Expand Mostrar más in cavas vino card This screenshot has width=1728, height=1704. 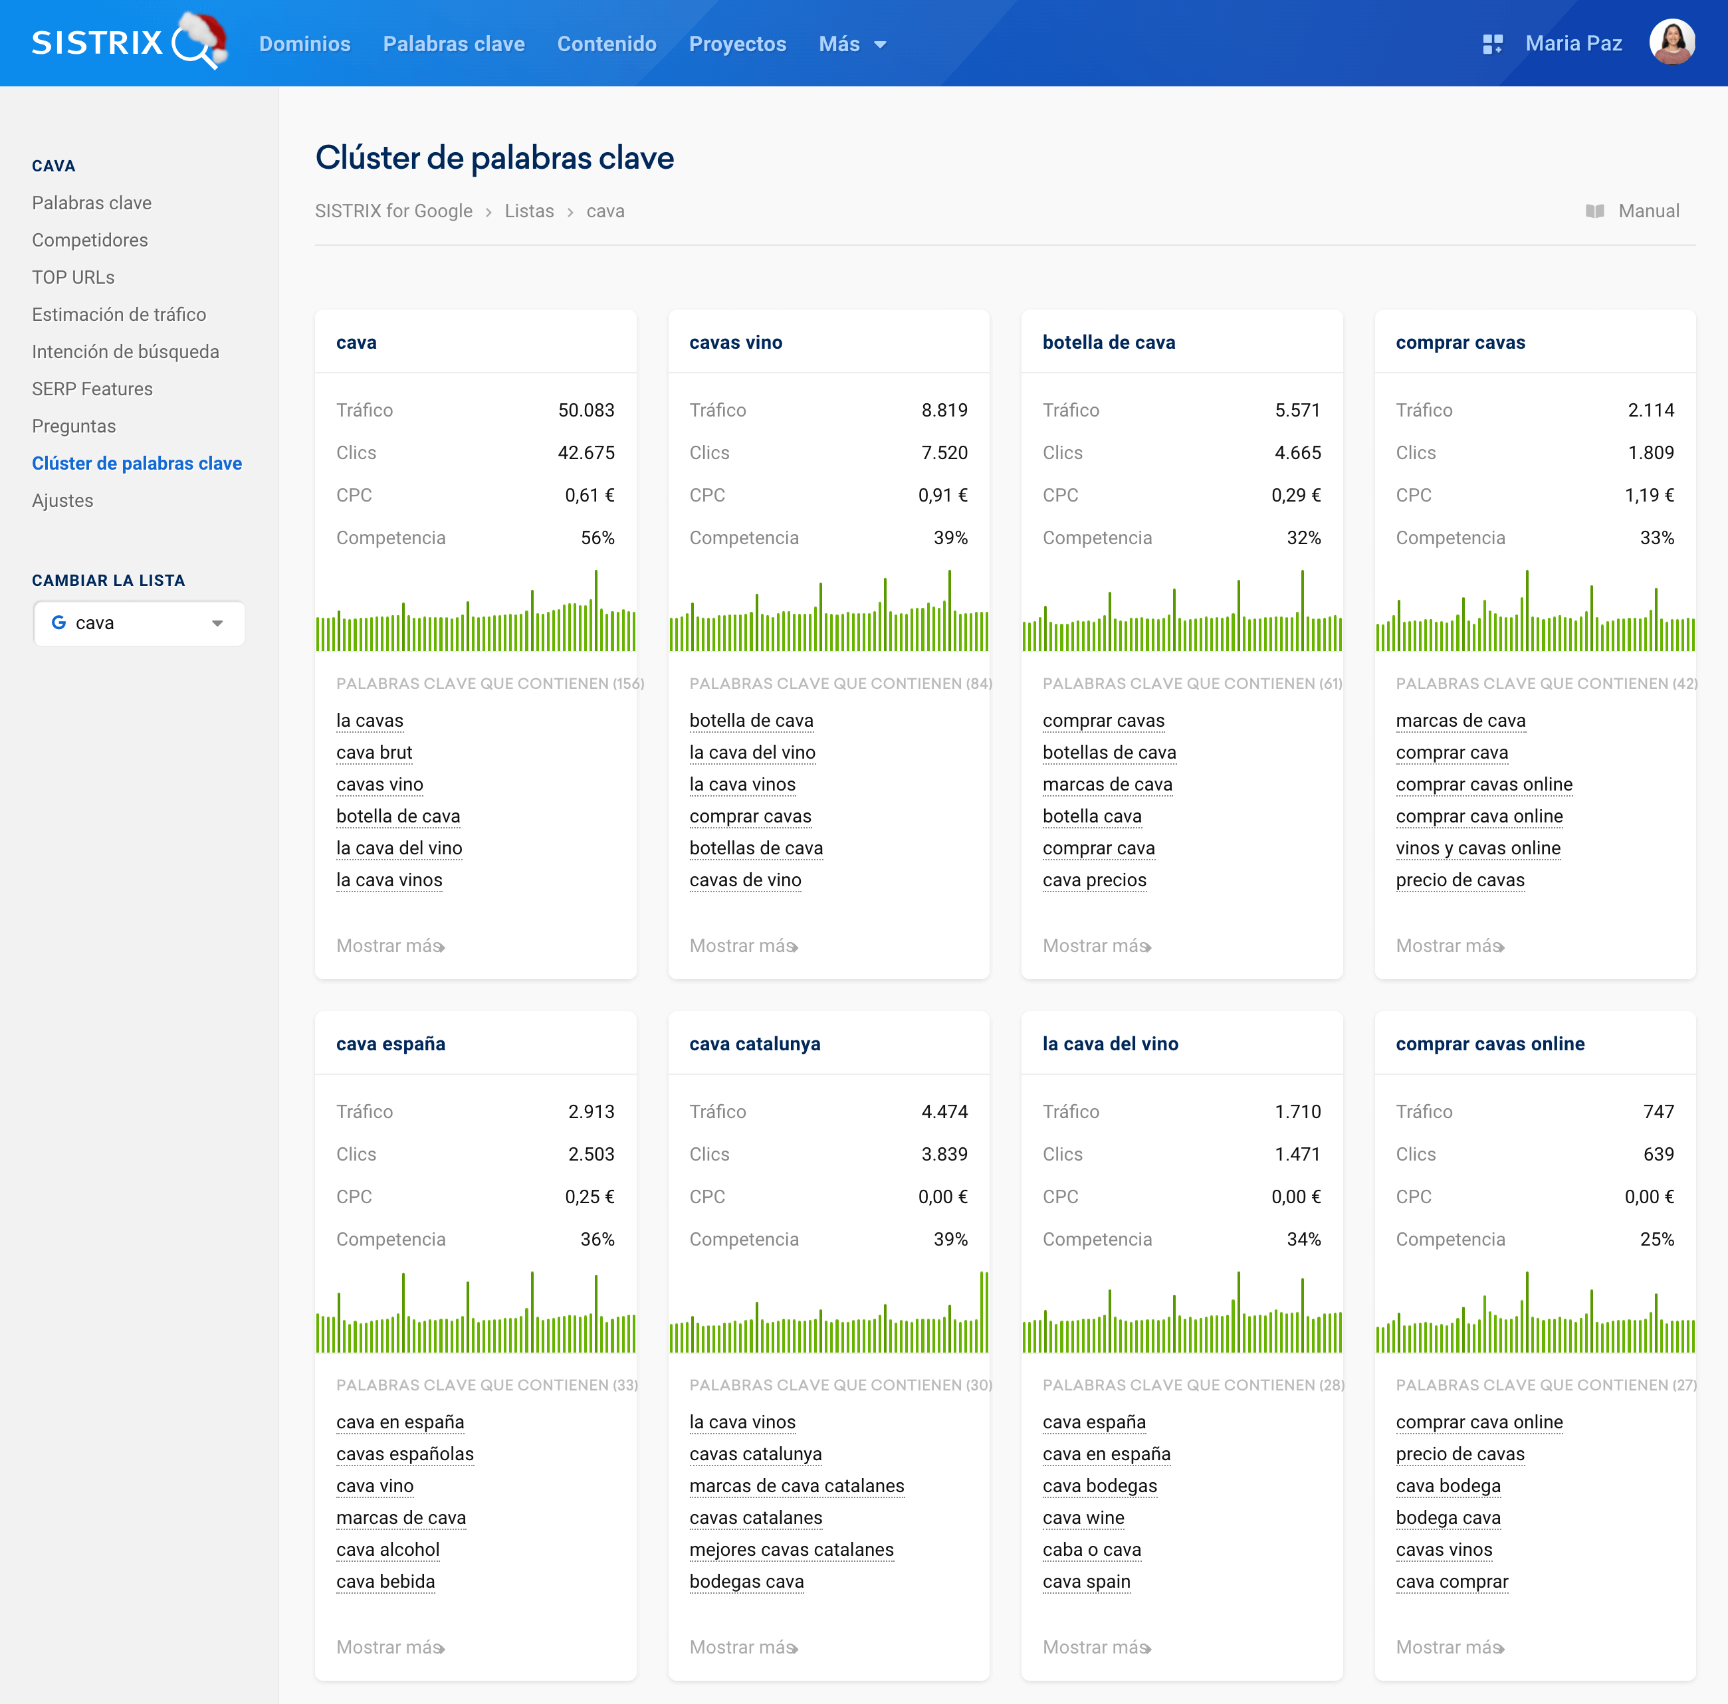742,946
